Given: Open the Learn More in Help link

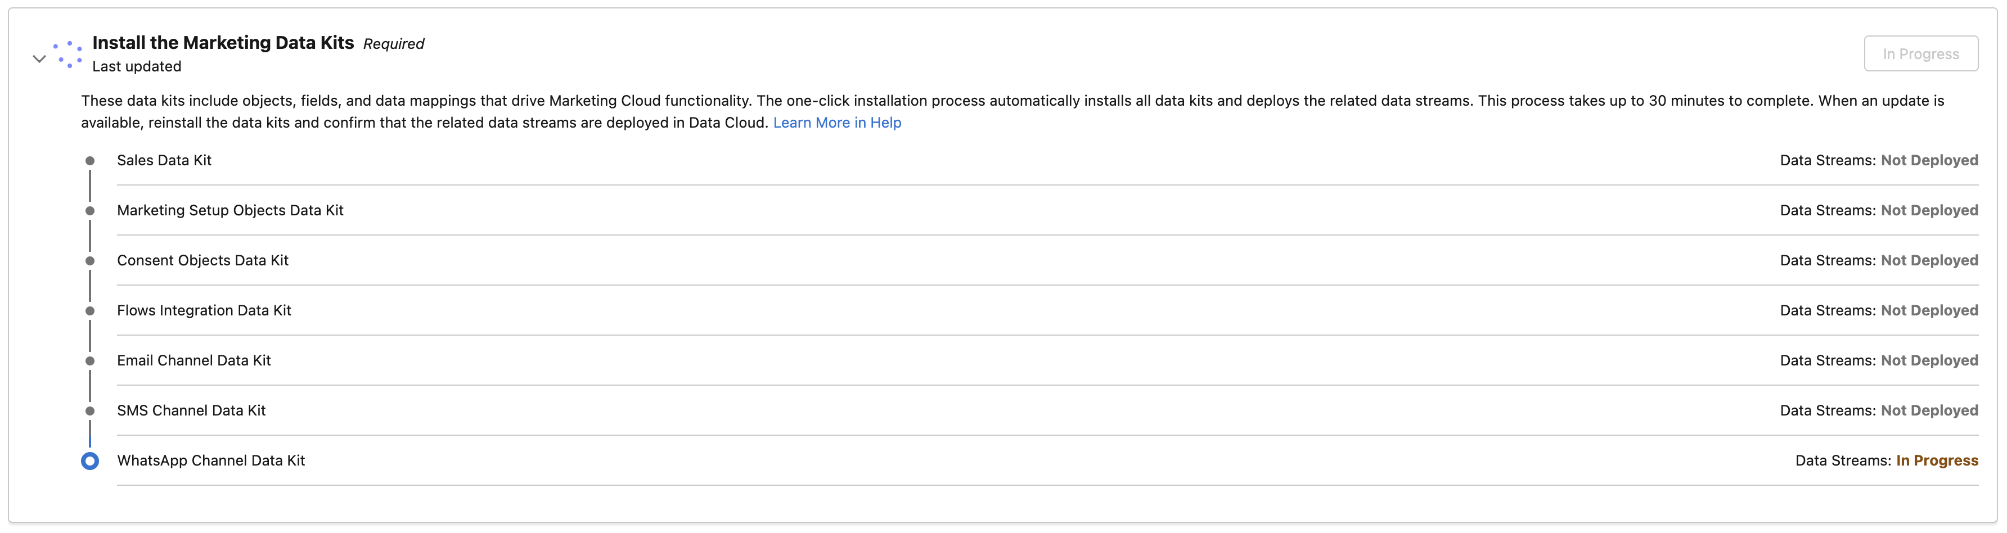Looking at the screenshot, I should [x=837, y=123].
